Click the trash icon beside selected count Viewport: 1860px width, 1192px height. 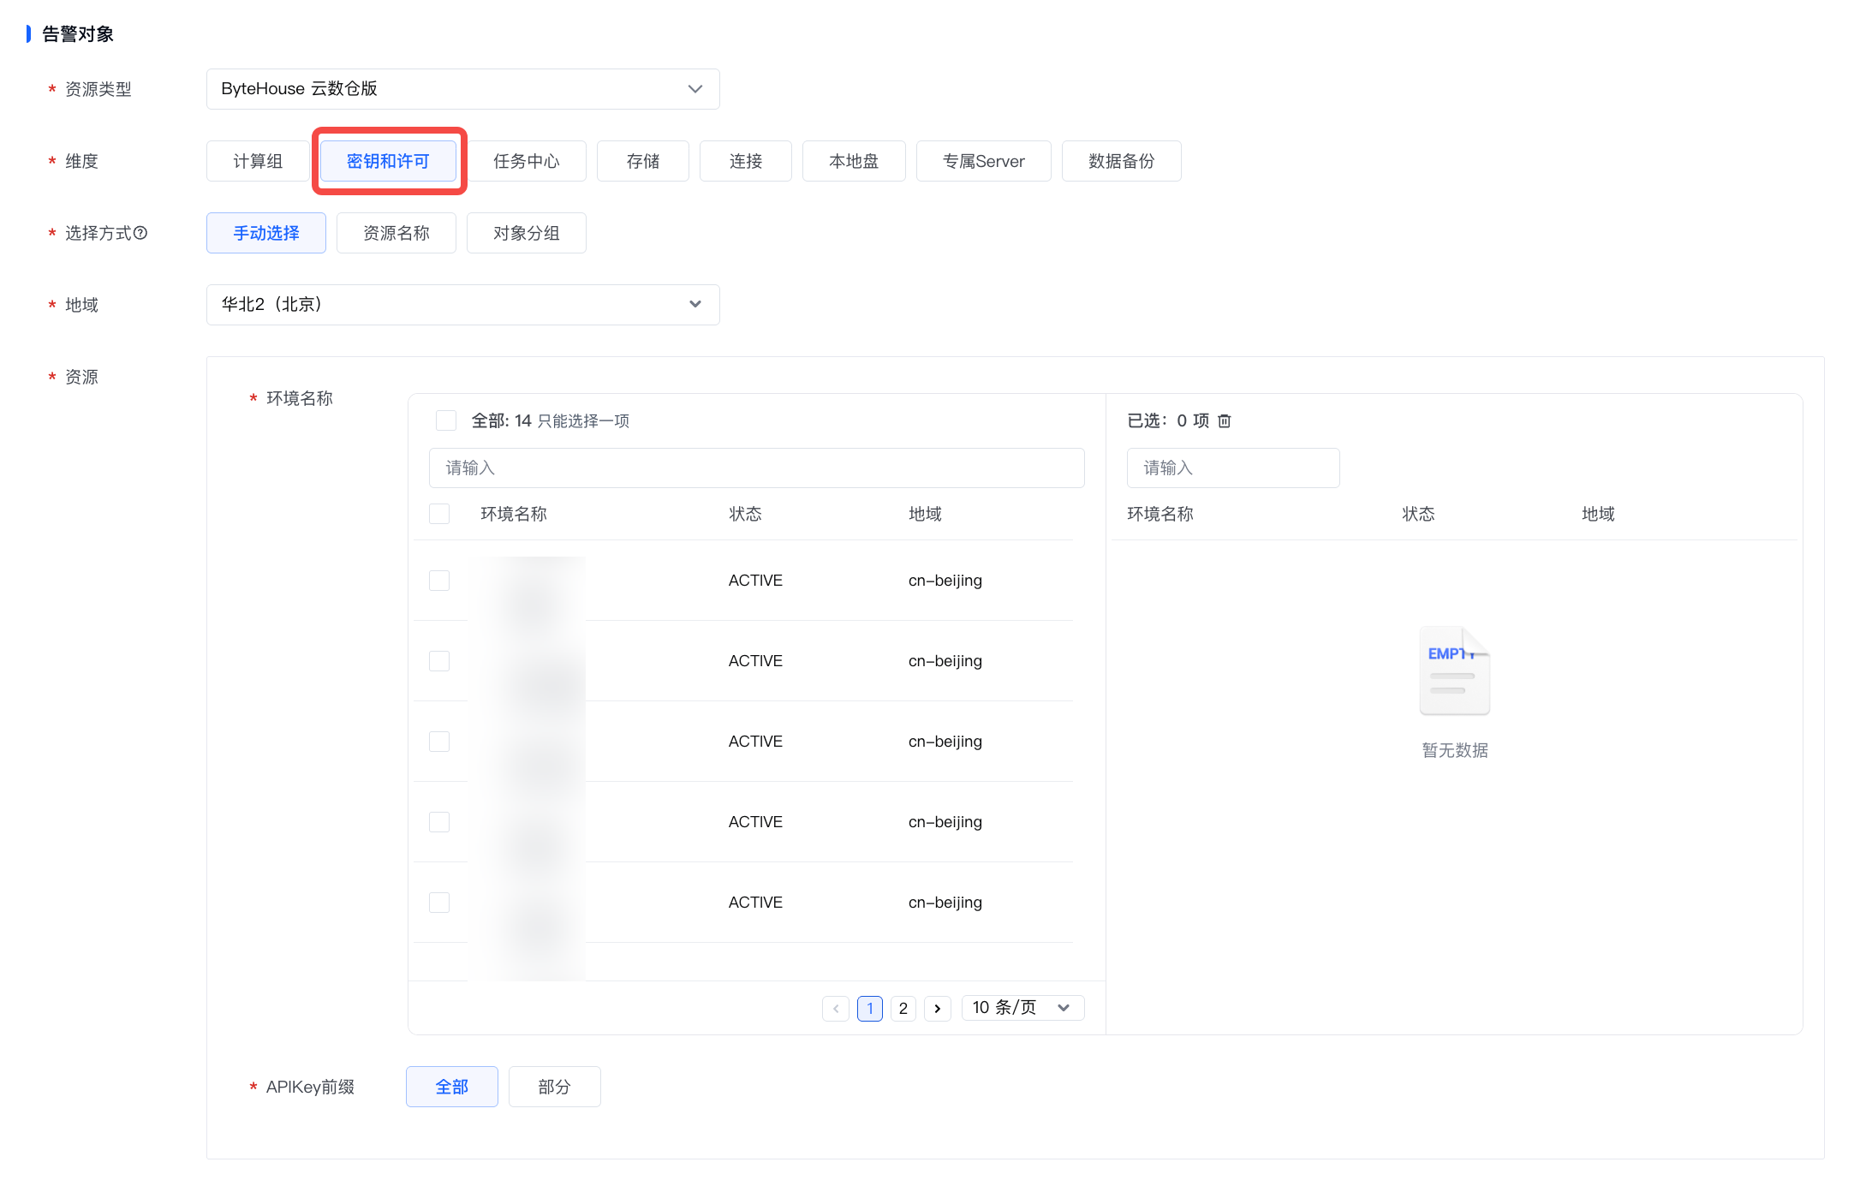coord(1225,421)
